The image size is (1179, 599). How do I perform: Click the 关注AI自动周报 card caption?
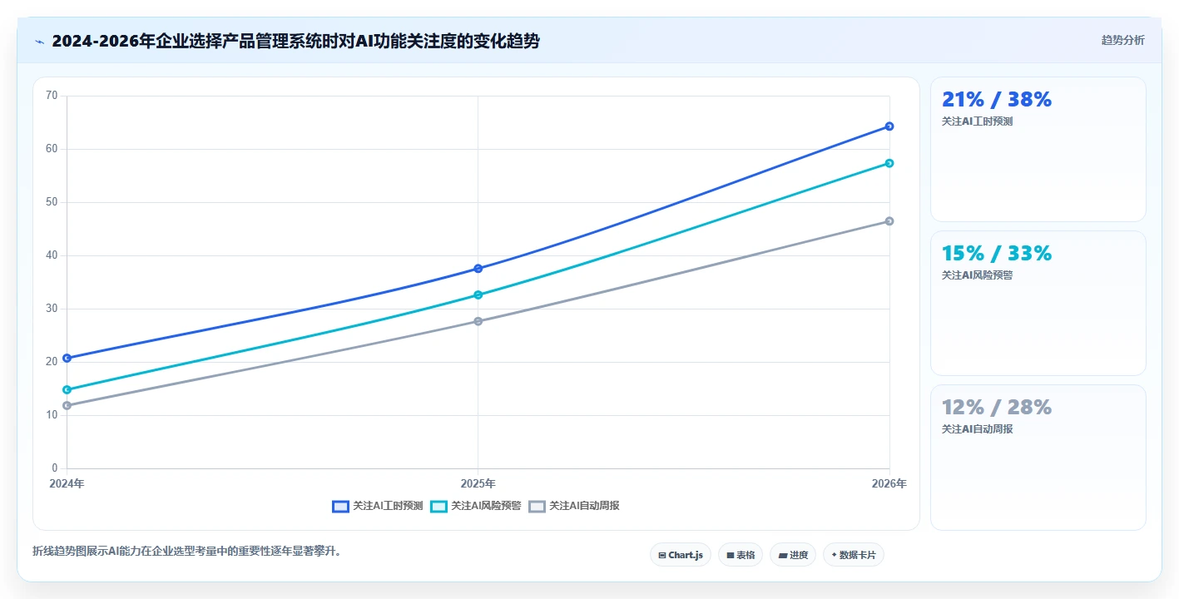pyautogui.click(x=977, y=429)
